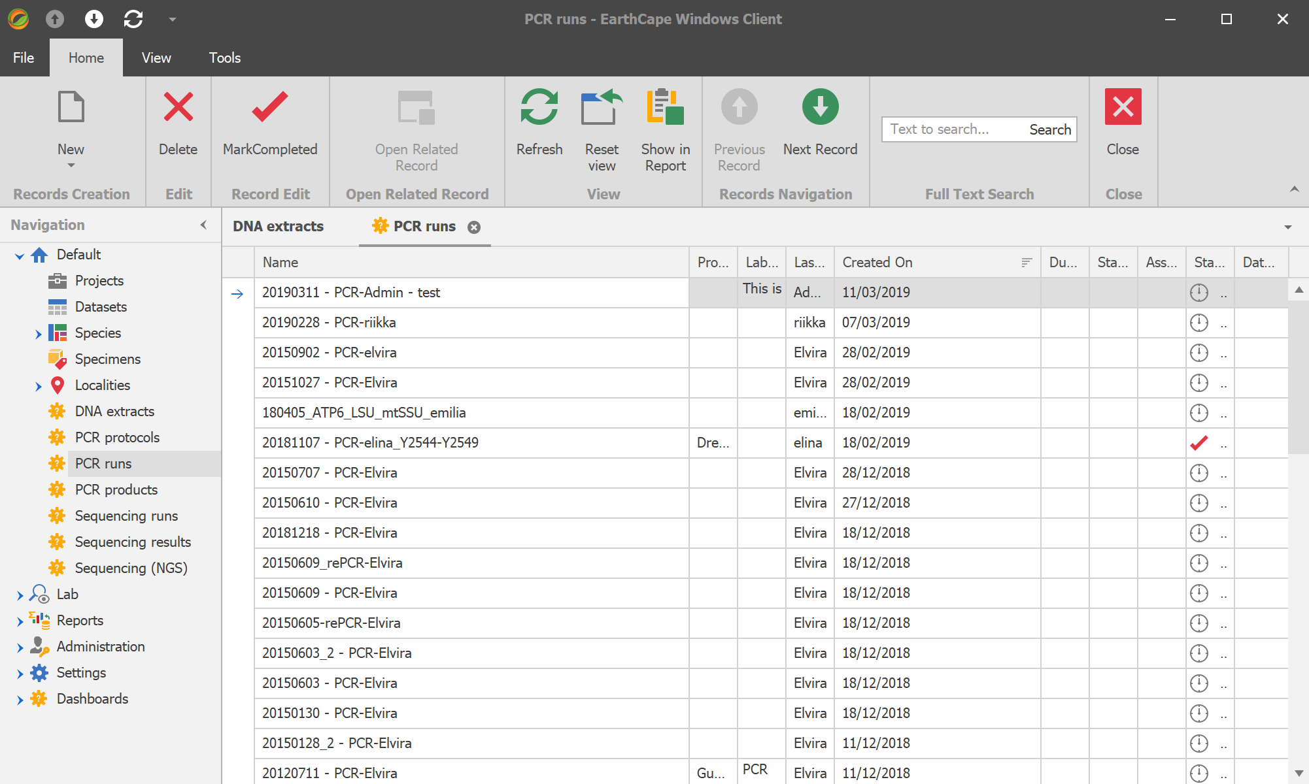
Task: Click the Text to search field
Action: click(953, 129)
